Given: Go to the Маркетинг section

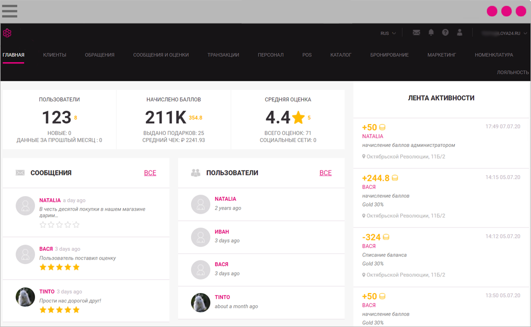Looking at the screenshot, I should pyautogui.click(x=441, y=55).
